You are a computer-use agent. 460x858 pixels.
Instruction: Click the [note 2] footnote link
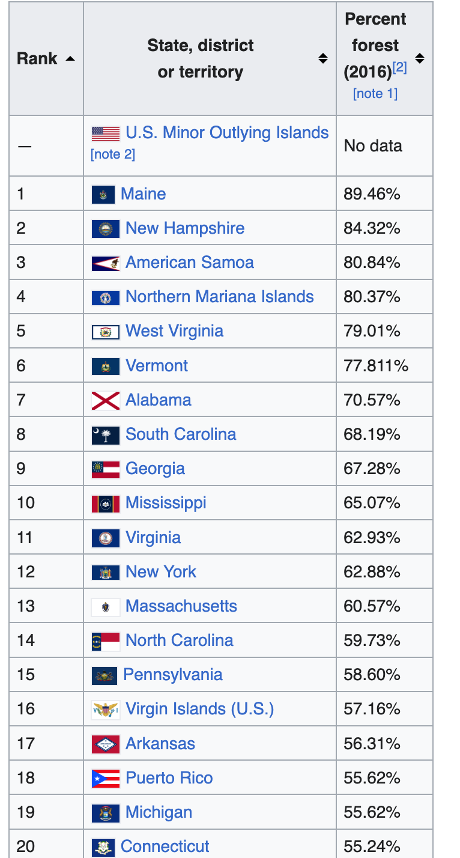113,154
